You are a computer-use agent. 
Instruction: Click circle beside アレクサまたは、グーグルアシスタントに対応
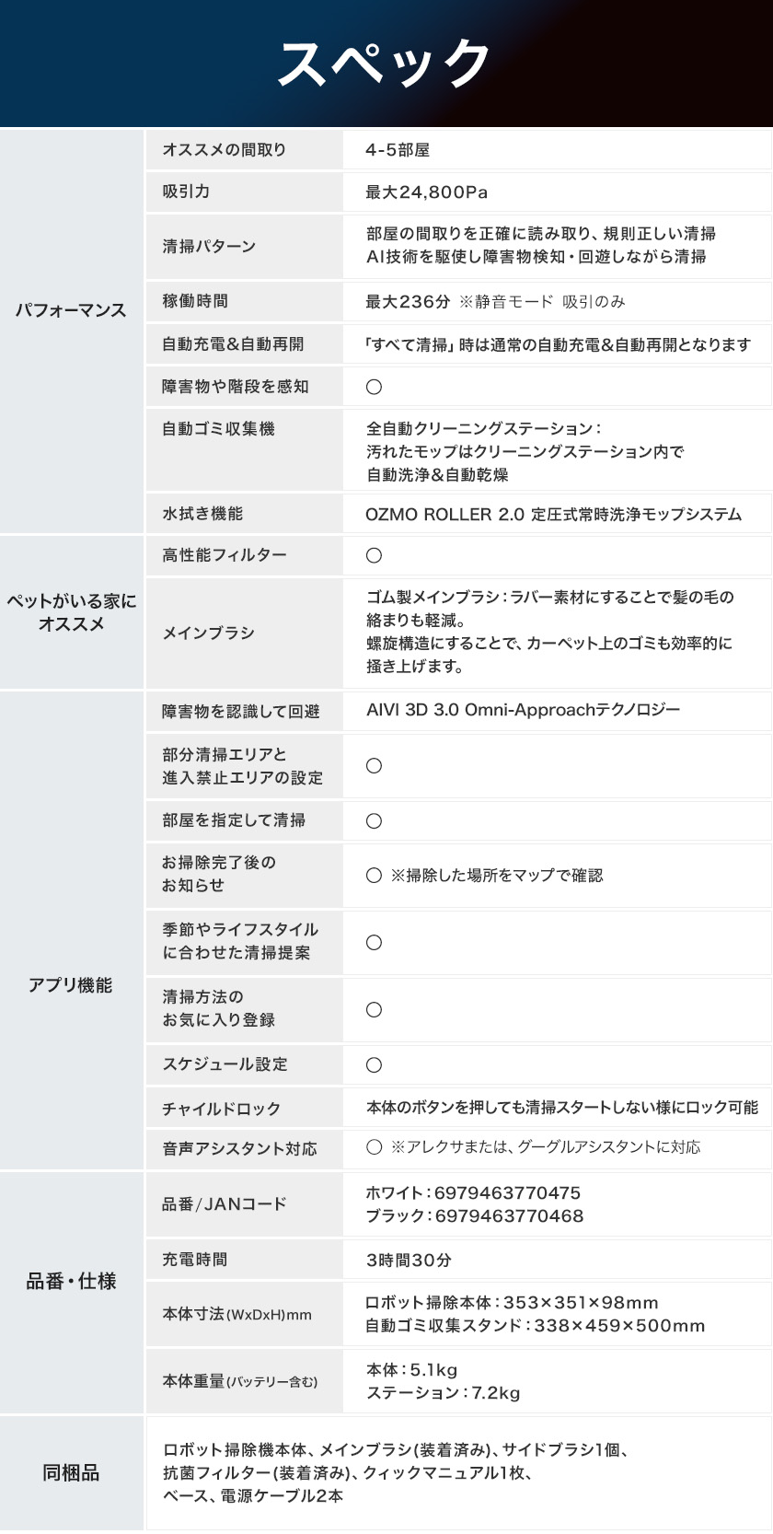[x=374, y=1146]
